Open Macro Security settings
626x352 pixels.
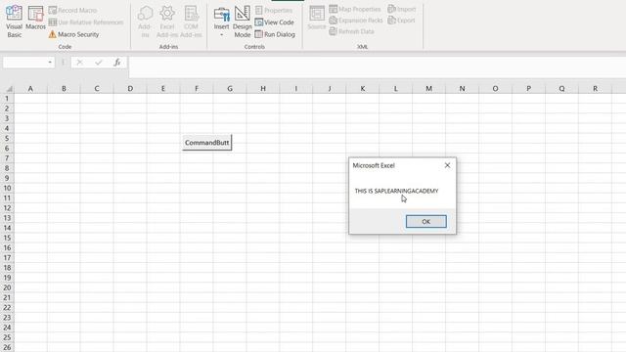point(74,34)
